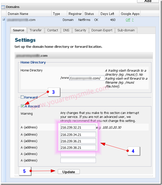Click the Netfirms registrar cell
This screenshot has width=162, height=185.
tap(84, 20)
